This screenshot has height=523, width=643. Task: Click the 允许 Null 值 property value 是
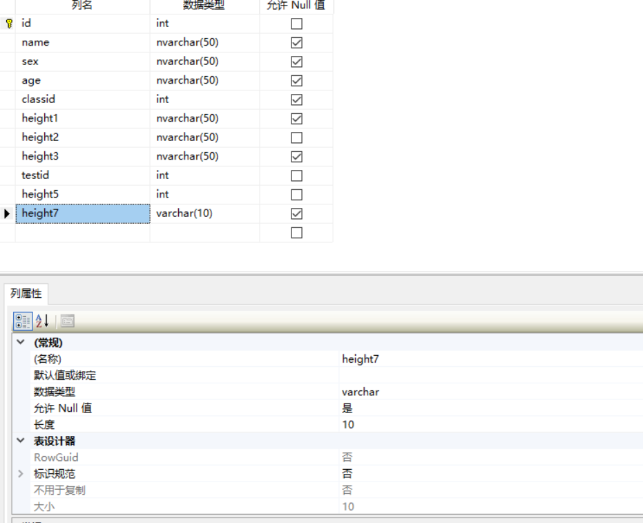(x=491, y=408)
